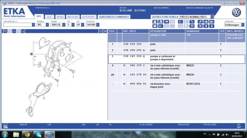Click the round seal icon beside the print icon

click(161, 22)
